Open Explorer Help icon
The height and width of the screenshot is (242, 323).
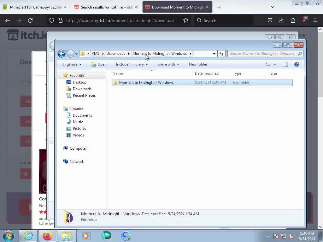[x=297, y=64]
